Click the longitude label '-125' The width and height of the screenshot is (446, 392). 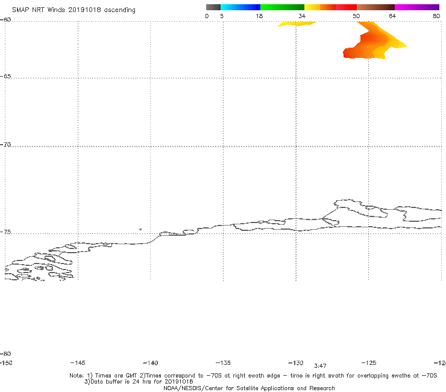(369, 362)
